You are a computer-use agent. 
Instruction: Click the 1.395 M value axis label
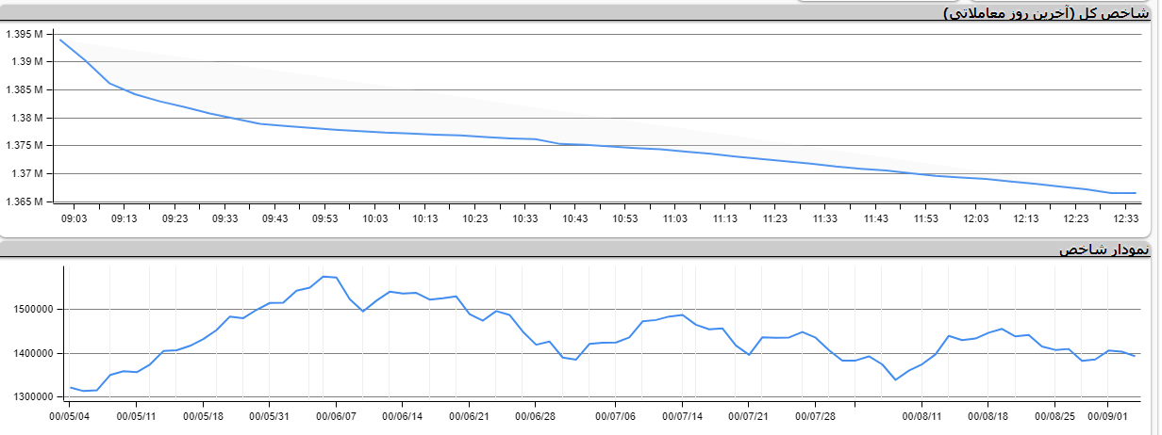tap(25, 35)
